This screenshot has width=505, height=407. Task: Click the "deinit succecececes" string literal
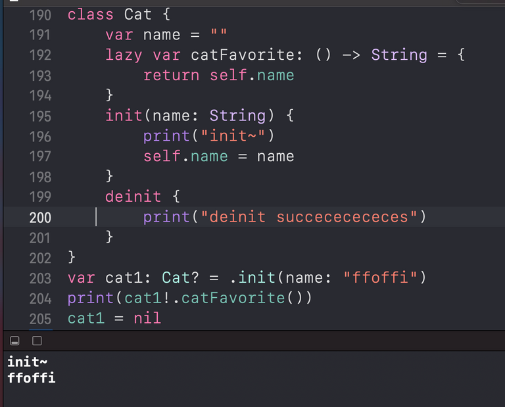pyautogui.click(x=309, y=217)
